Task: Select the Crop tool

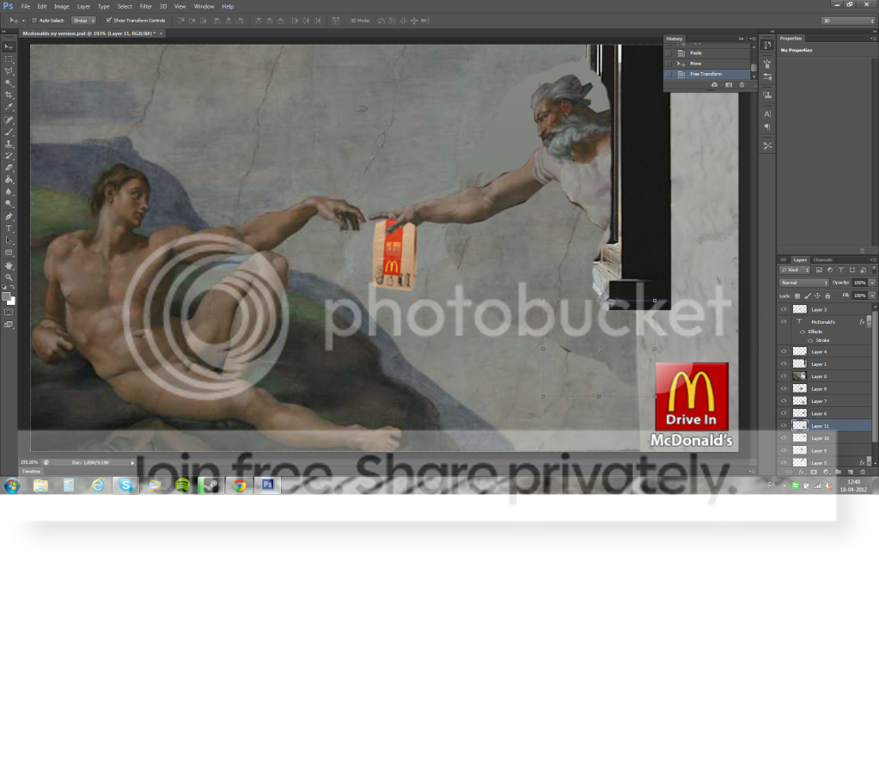Action: click(9, 95)
